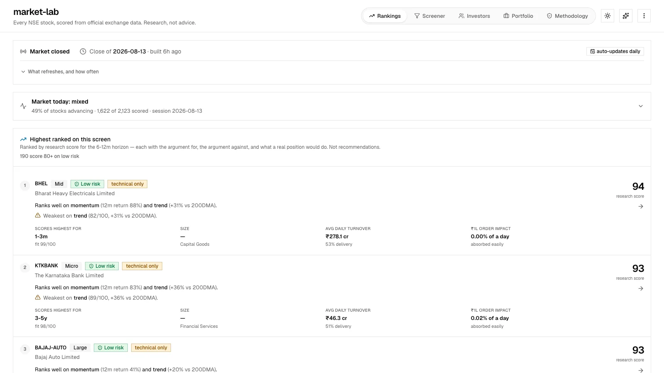This screenshot has height=373, width=664.
Task: Expand the 'Market today: mixed' panel chevron
Action: coord(641,106)
